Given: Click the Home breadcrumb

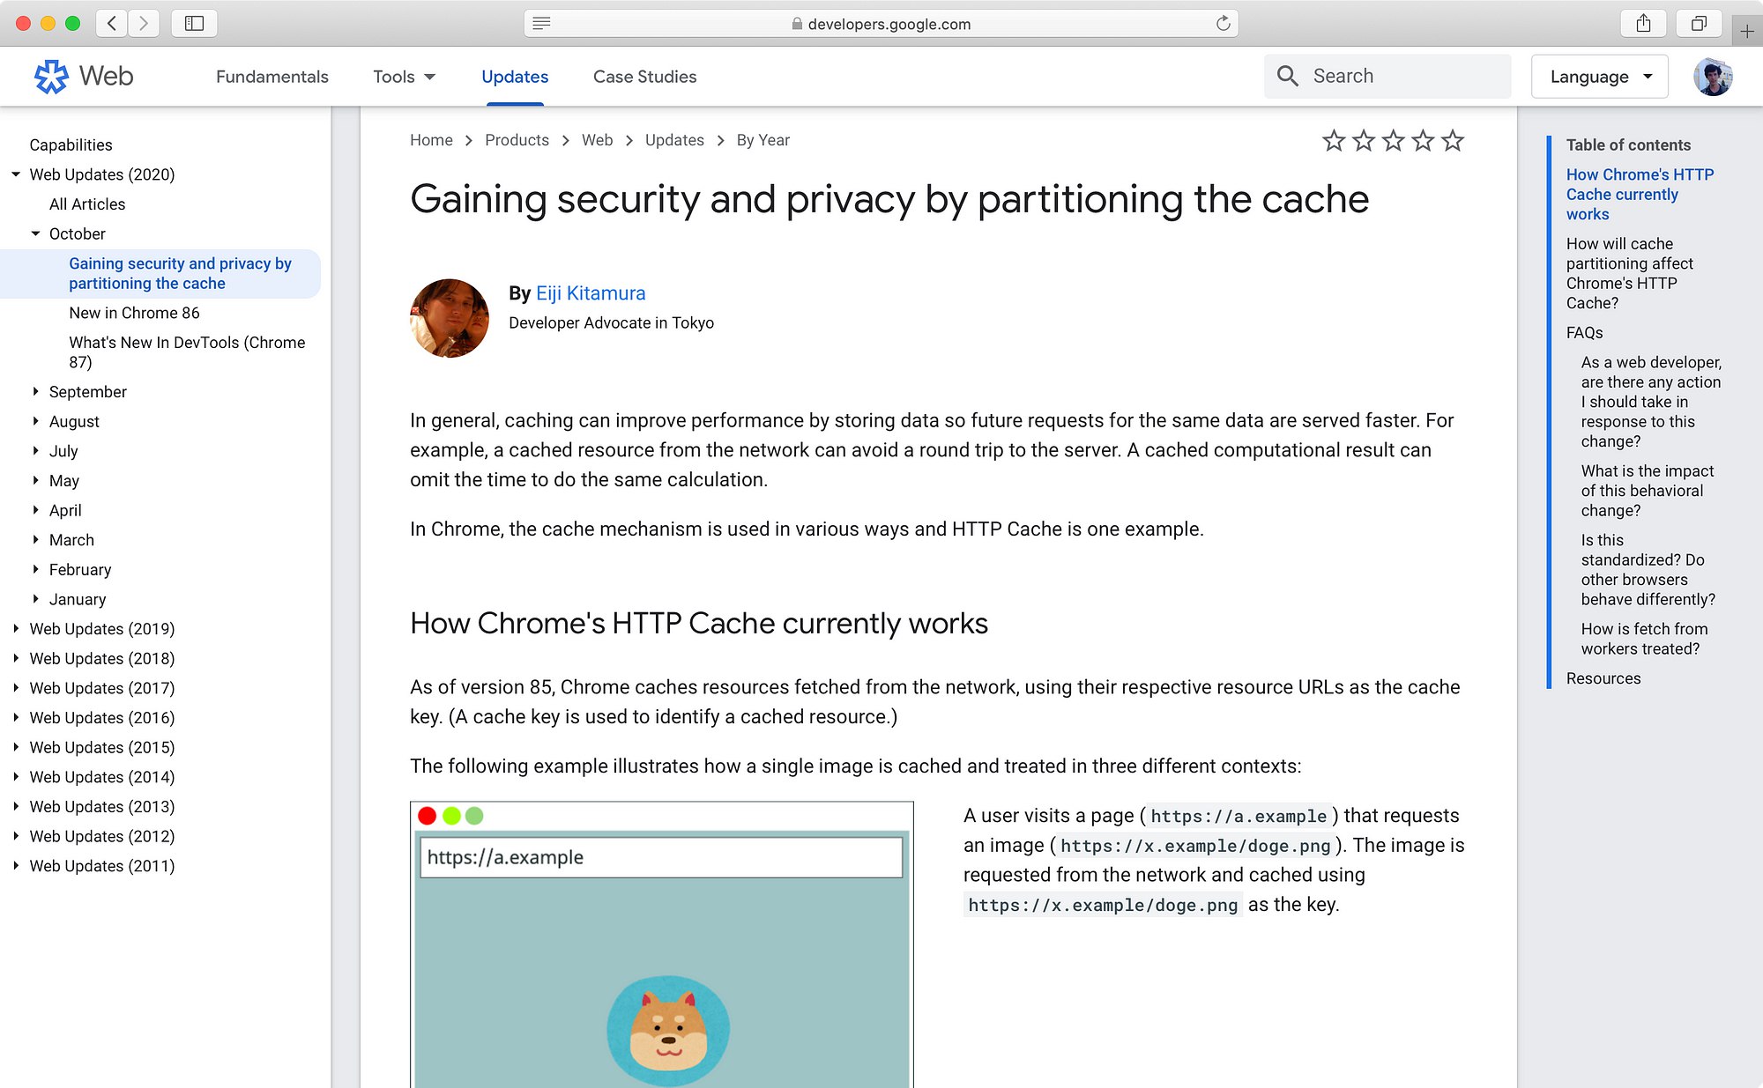Looking at the screenshot, I should click(431, 140).
